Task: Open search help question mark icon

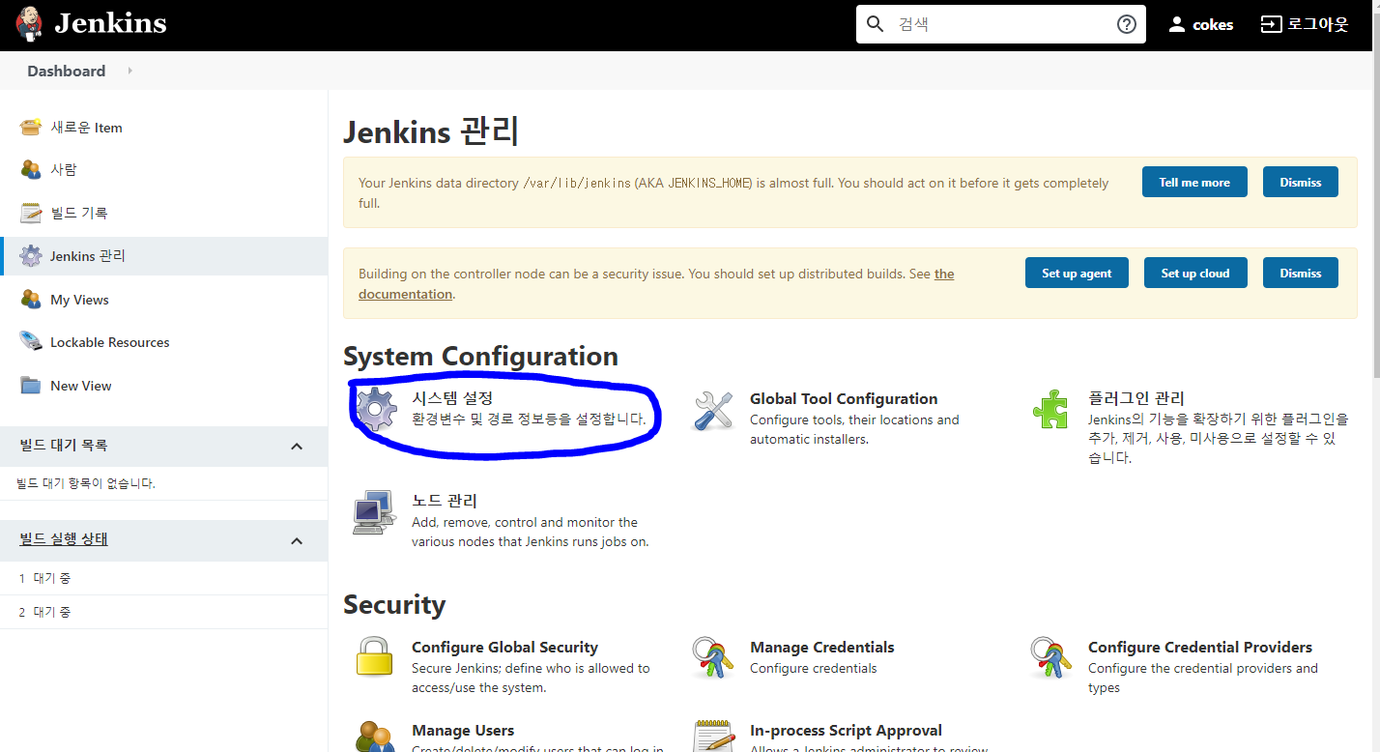Action: point(1127,24)
